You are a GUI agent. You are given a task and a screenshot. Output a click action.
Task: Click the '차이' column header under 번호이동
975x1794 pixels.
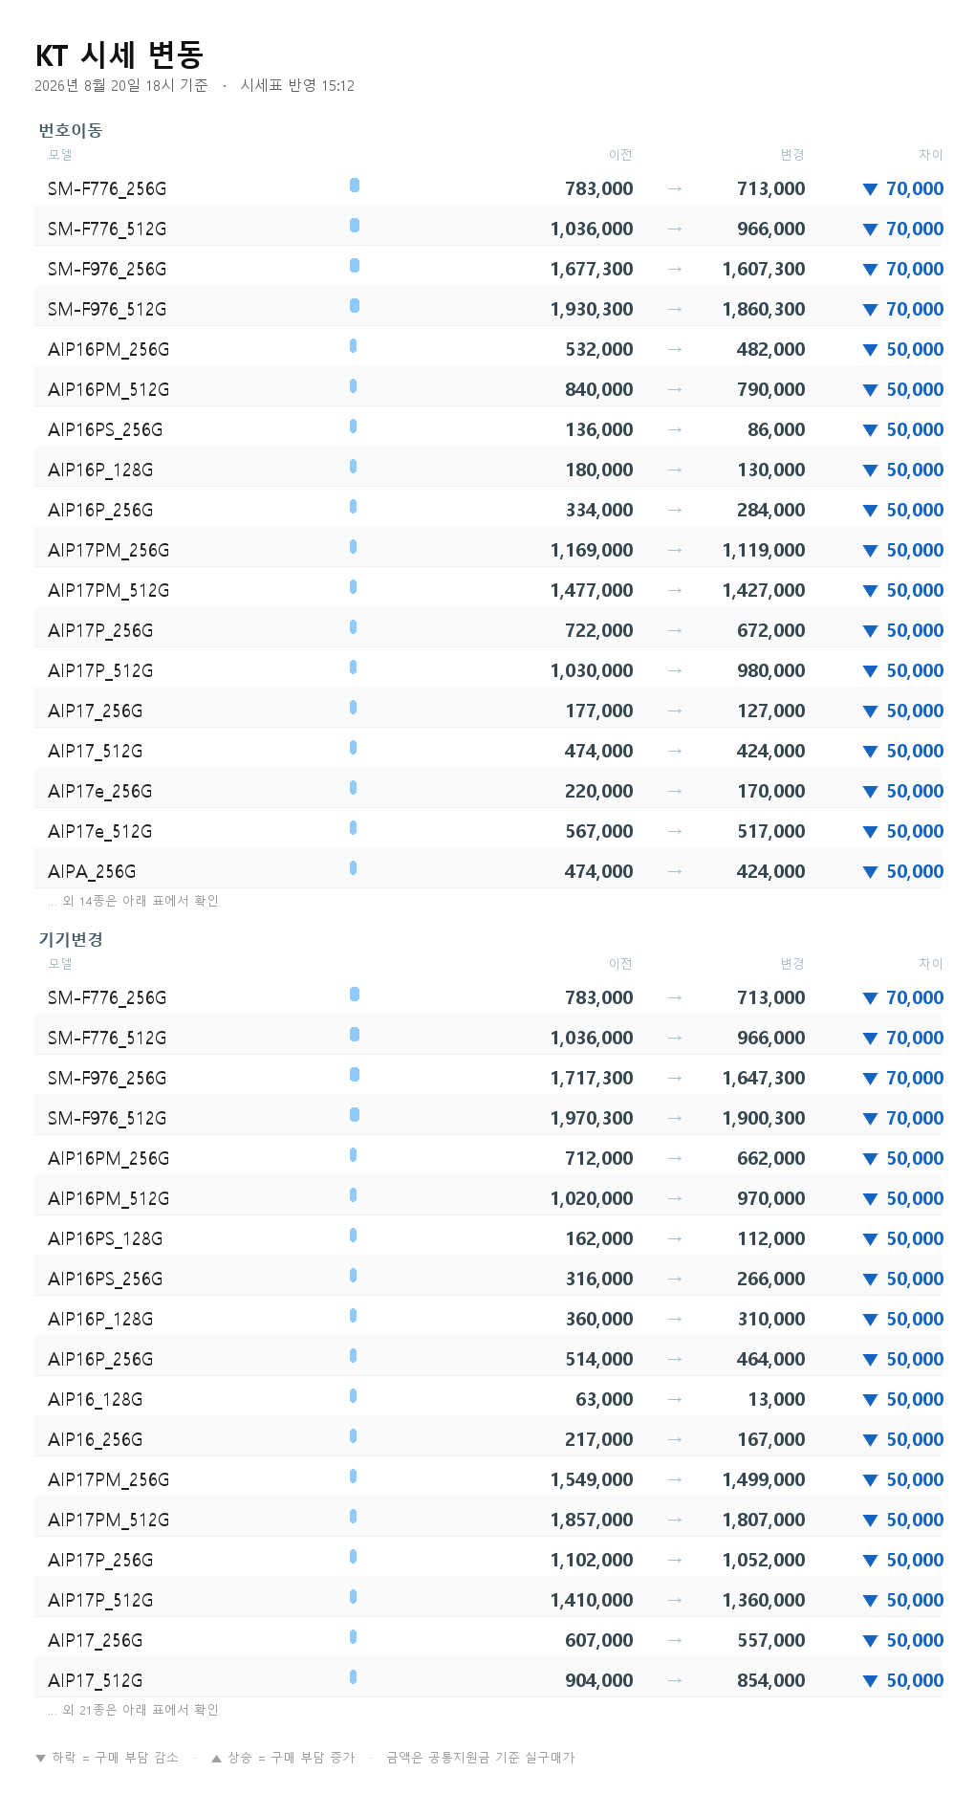pyautogui.click(x=931, y=155)
